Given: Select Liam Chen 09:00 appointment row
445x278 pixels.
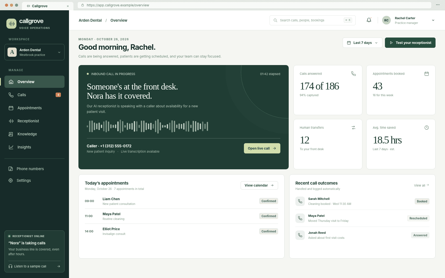Looking at the screenshot, I should coord(181,201).
